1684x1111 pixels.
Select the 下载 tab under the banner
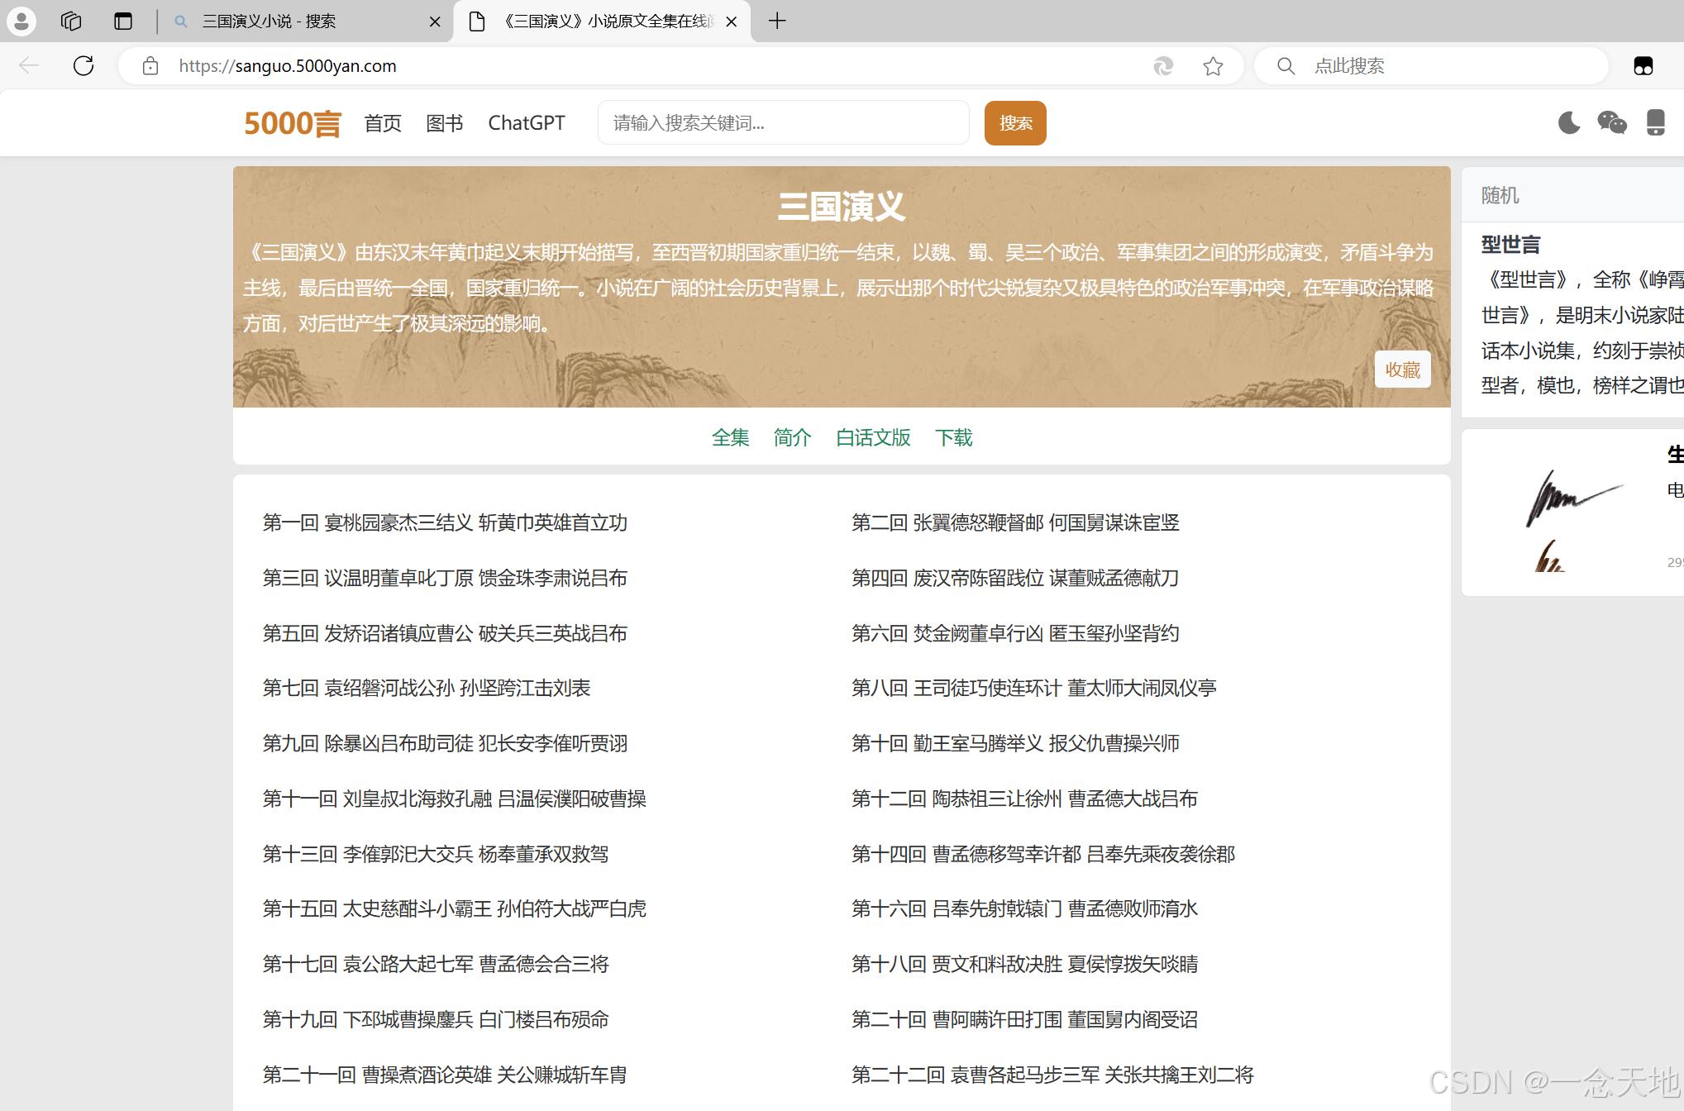[x=953, y=437]
